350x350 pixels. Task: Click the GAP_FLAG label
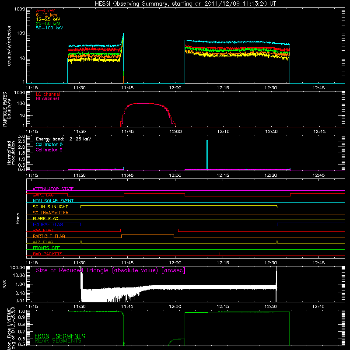click(43, 195)
